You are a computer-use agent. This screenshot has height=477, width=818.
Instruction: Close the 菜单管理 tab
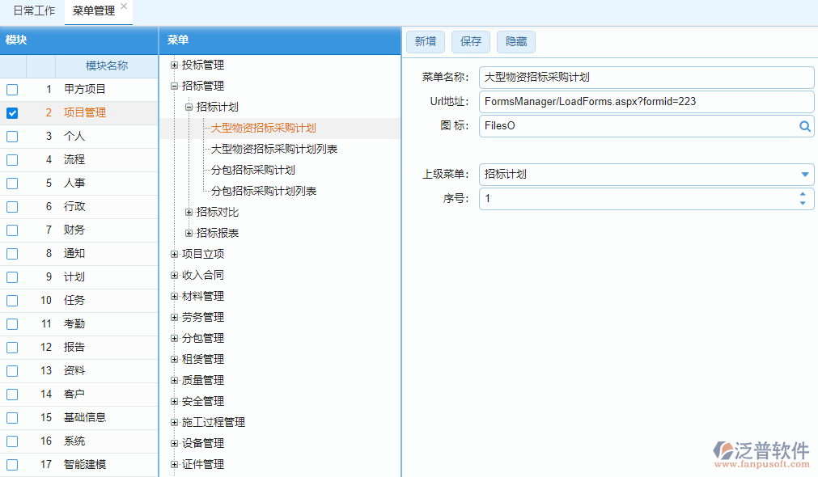124,6
